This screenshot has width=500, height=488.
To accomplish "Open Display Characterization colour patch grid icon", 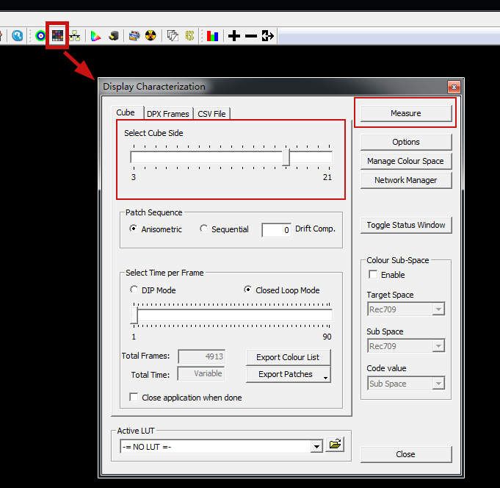I will pos(57,35).
